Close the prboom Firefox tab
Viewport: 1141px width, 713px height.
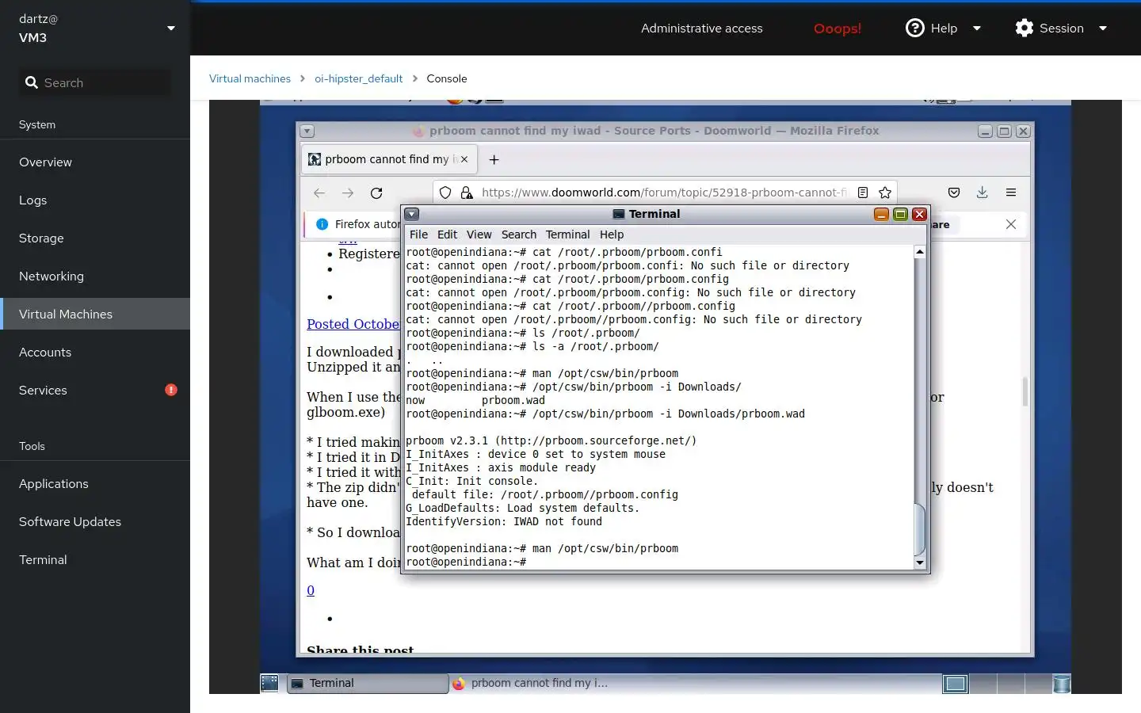464,159
